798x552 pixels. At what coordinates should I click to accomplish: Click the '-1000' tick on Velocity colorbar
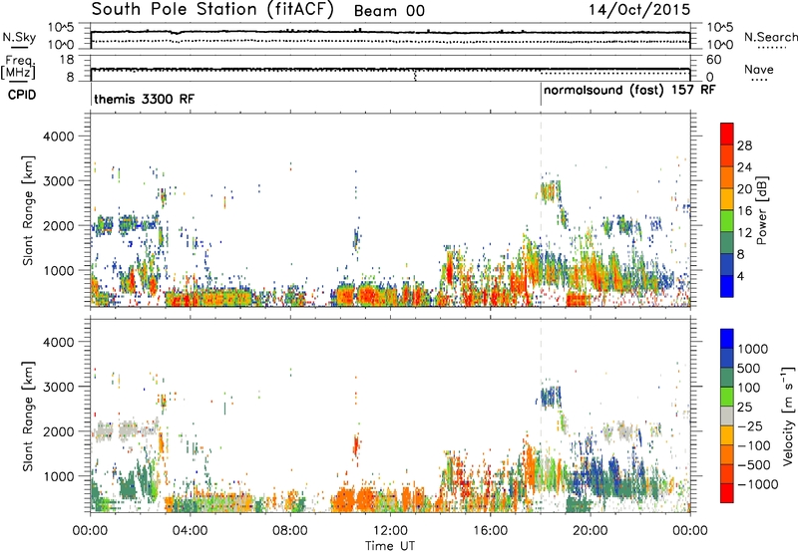click(758, 484)
